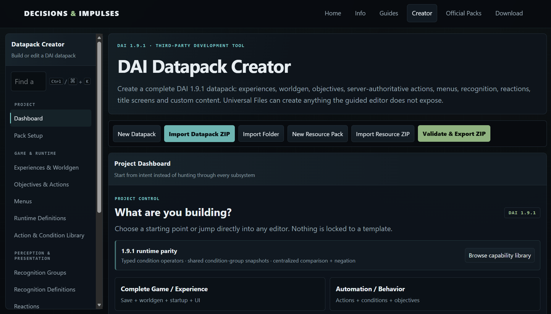The width and height of the screenshot is (551, 314).
Task: Go to the Download page
Action: click(x=509, y=13)
